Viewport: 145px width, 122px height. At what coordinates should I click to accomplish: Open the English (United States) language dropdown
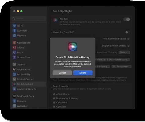pos(115,46)
